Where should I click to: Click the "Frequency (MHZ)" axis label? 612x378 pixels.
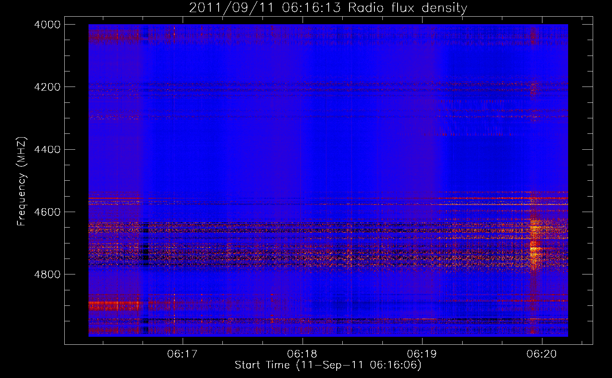[x=22, y=181]
